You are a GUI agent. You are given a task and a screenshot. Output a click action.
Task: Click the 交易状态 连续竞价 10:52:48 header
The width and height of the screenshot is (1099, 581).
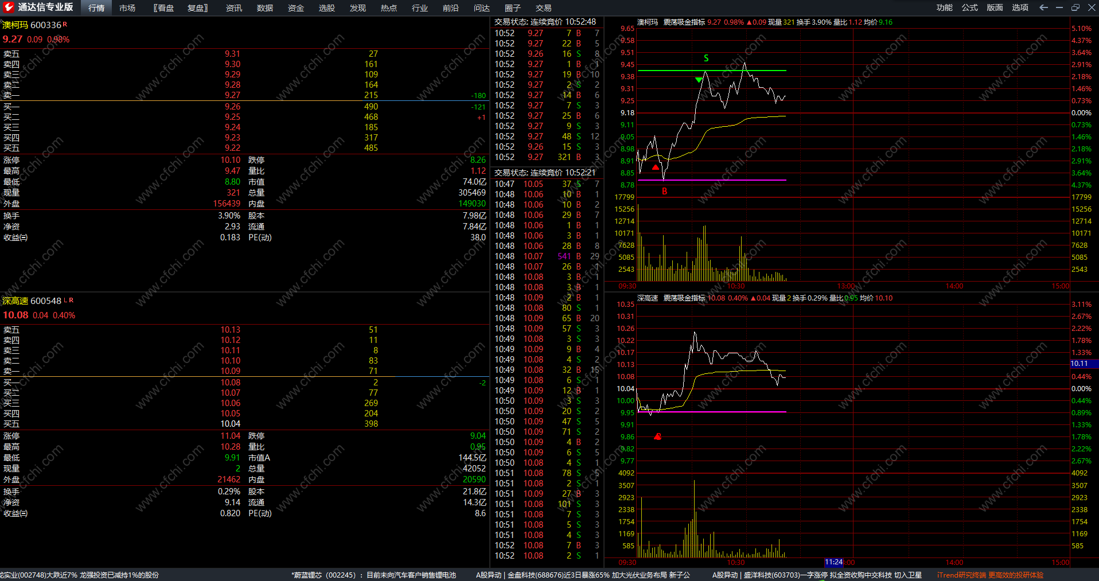[545, 22]
